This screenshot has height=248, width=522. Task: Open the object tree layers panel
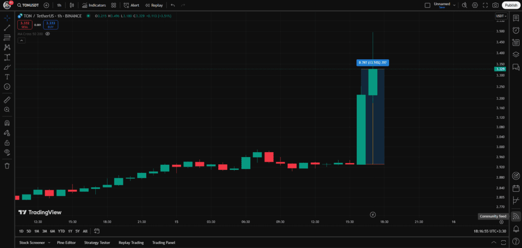516,54
